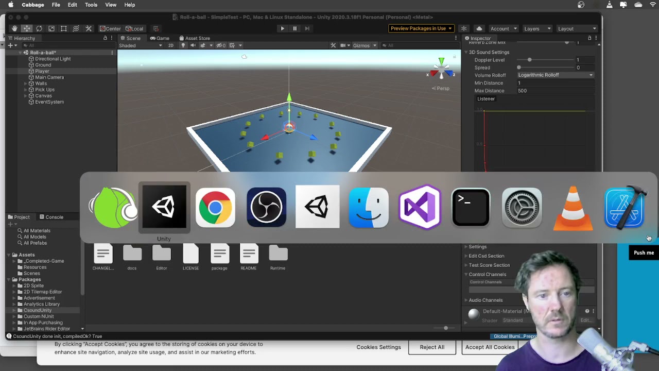Click the lighting sun icon beside cloud
This screenshot has height=371, width=659.
[x=464, y=28]
